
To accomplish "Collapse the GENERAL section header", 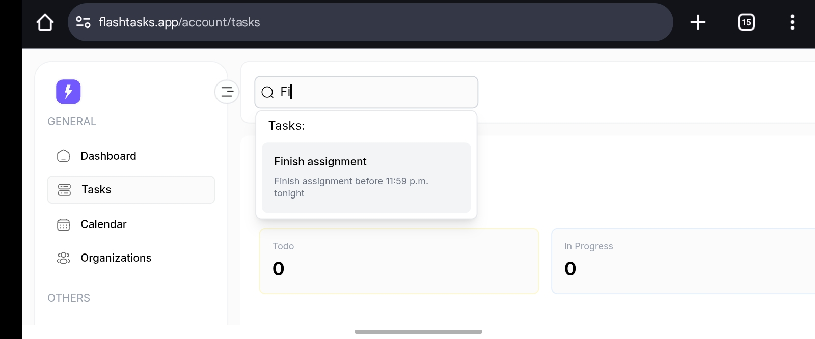I will point(71,121).
